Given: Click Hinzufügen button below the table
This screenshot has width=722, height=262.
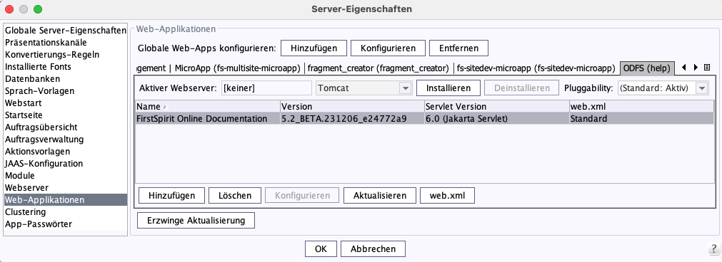Looking at the screenshot, I should tap(171, 196).
